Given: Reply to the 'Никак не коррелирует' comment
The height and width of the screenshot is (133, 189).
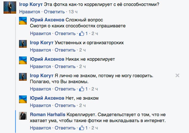Looking at the screenshot, I should coord(65,66).
